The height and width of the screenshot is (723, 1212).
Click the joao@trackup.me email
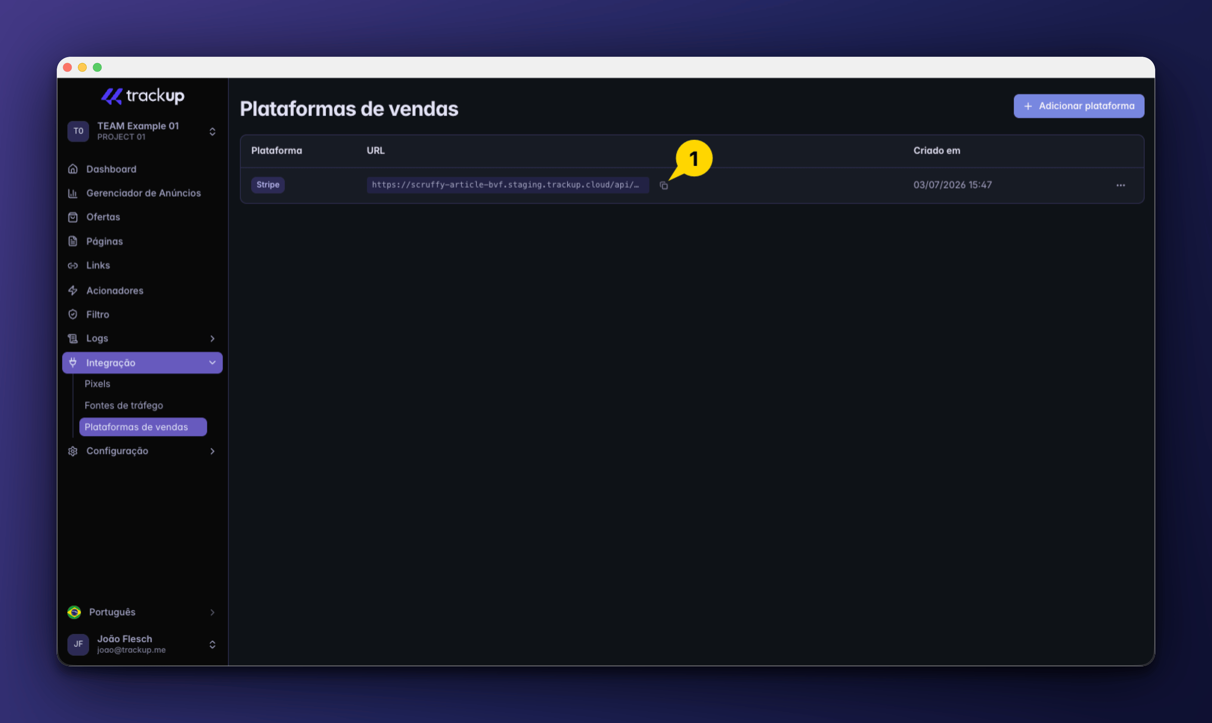pyautogui.click(x=131, y=650)
